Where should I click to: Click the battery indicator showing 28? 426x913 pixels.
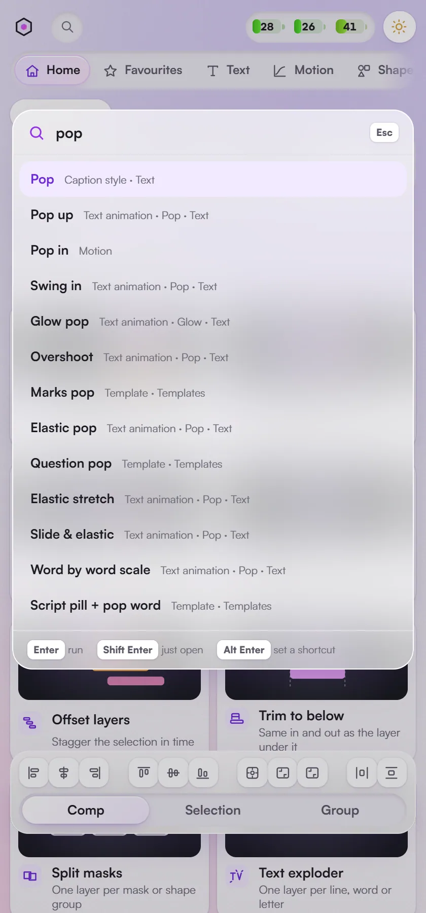[268, 27]
